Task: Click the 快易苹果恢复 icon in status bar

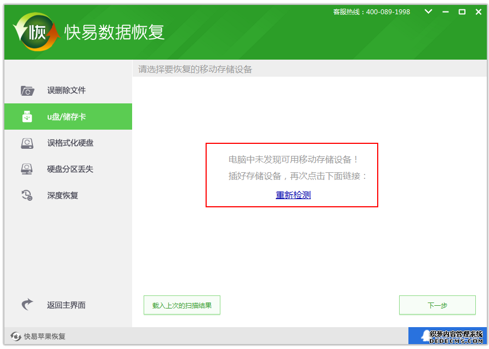Action: point(16,336)
